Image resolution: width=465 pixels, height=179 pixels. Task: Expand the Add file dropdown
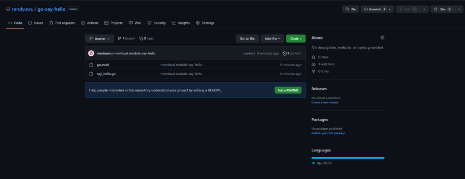(x=272, y=39)
